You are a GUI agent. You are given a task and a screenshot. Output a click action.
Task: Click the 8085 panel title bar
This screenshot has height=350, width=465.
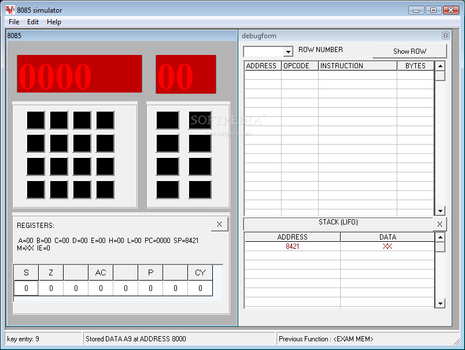pos(122,36)
